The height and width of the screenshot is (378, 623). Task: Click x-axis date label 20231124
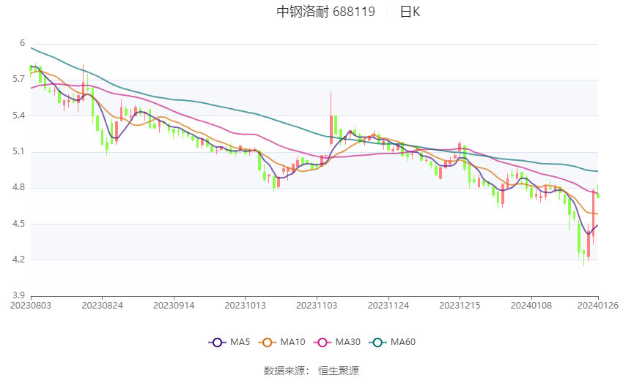pos(388,306)
